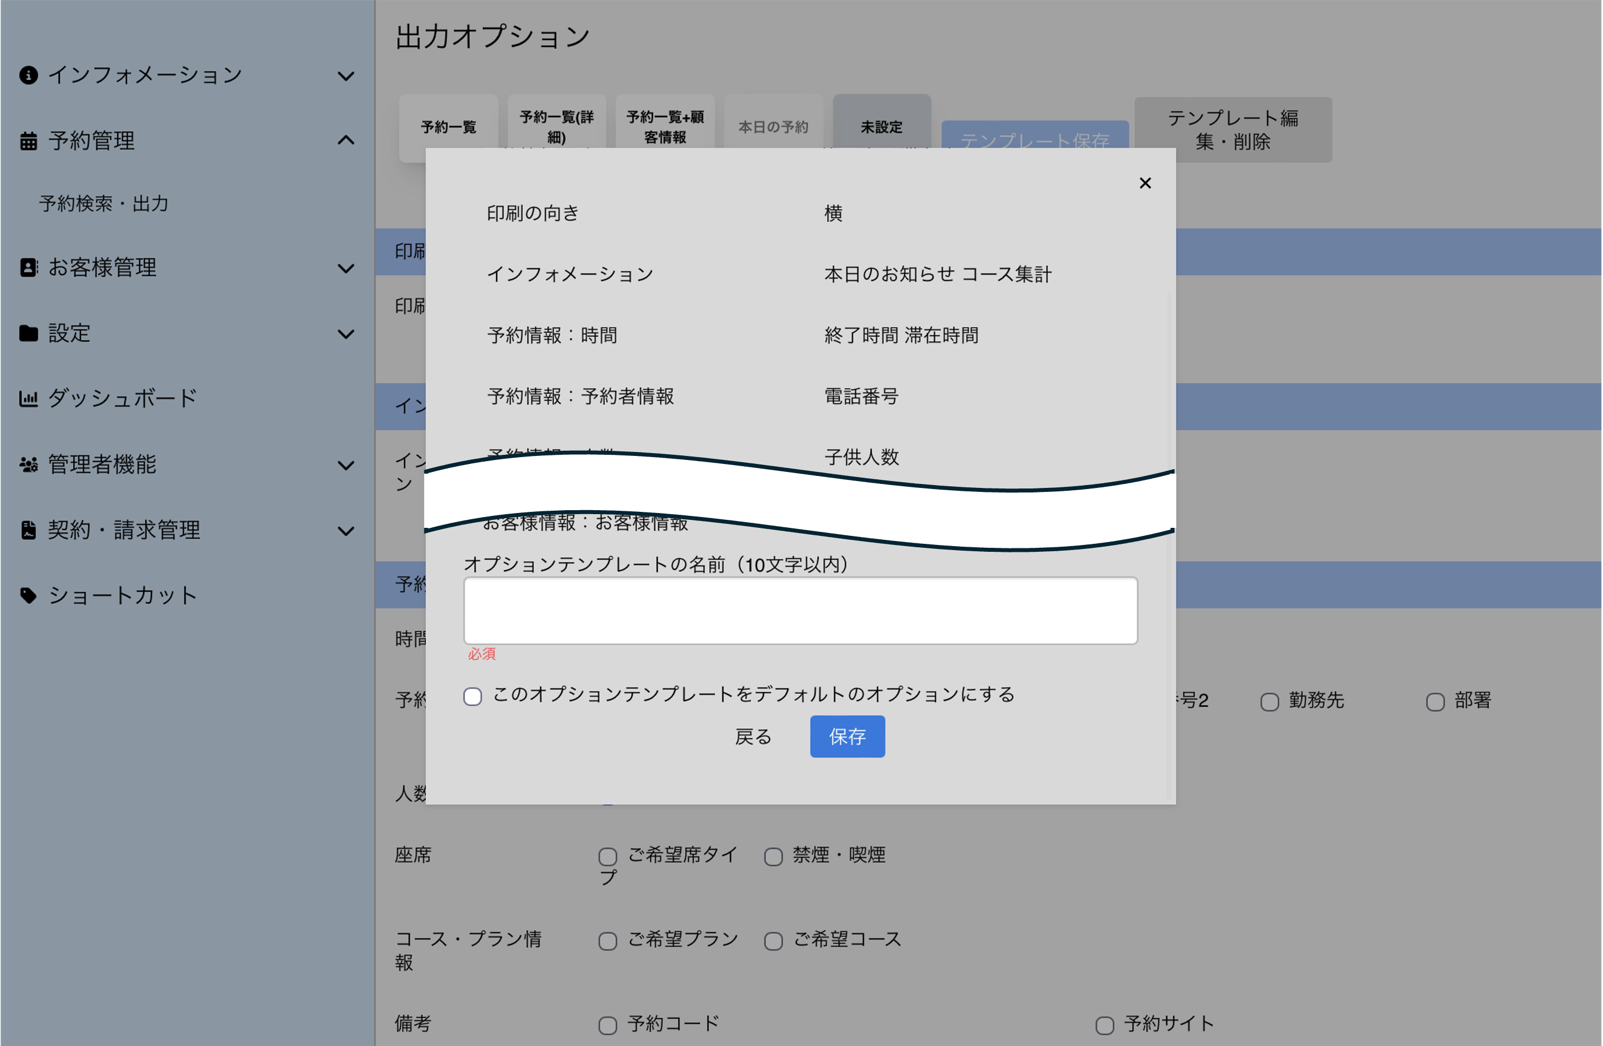Click 本日のお知らせ コース集計 text
This screenshot has height=1046, width=1603.
pyautogui.click(x=938, y=274)
